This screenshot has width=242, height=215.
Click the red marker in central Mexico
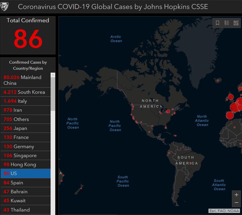point(149,132)
